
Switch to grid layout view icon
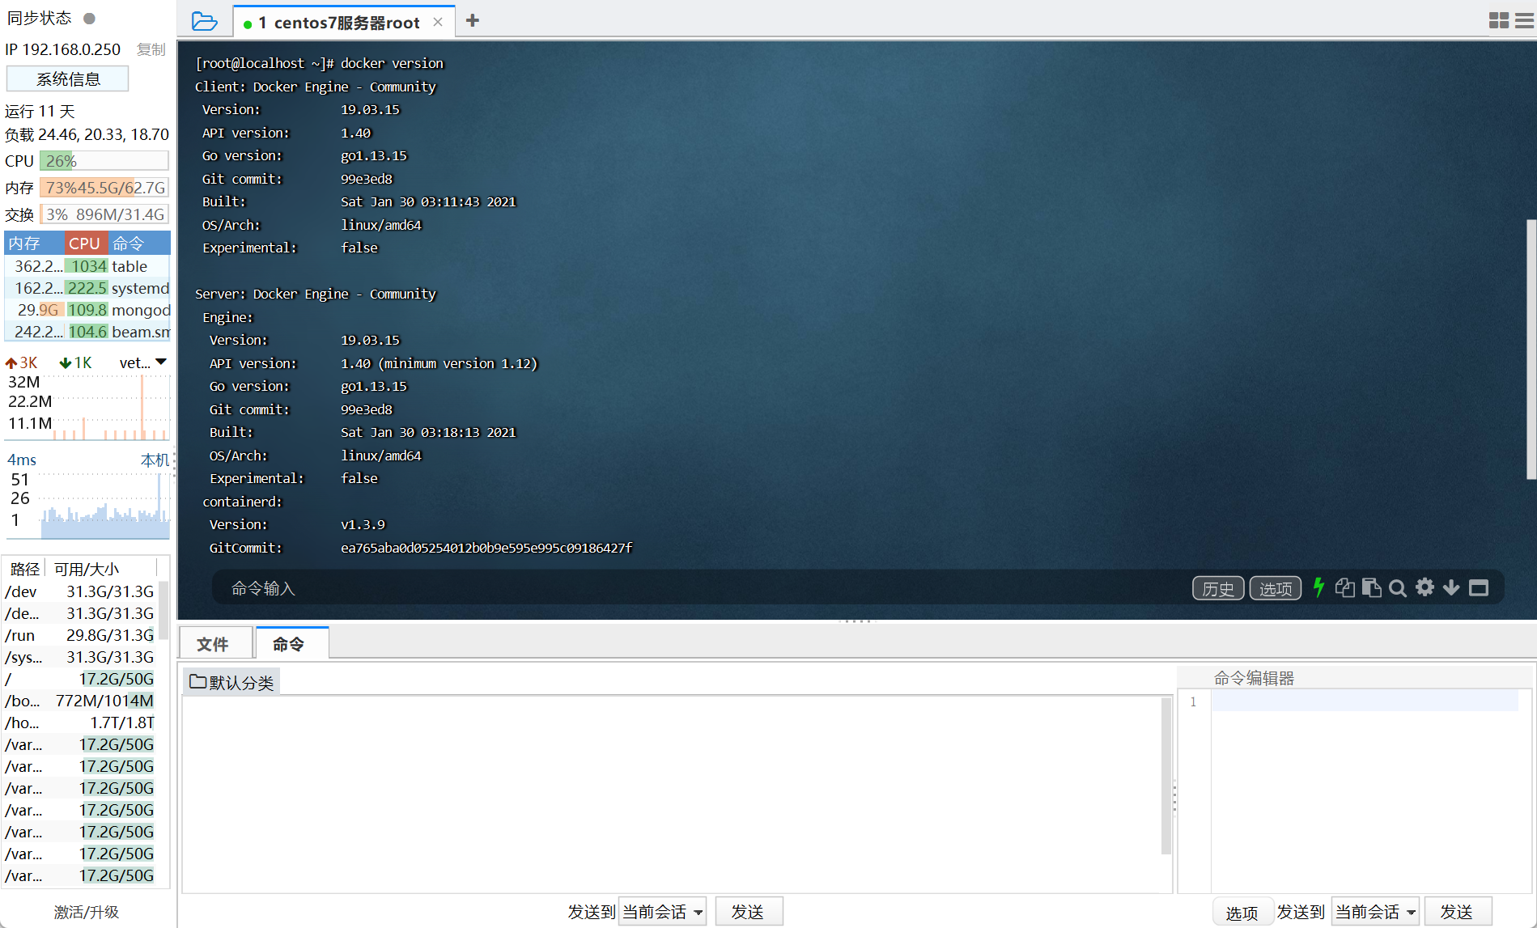1499,20
